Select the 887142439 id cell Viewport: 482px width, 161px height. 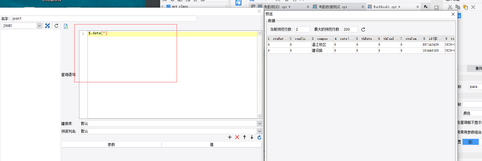pyautogui.click(x=433, y=45)
